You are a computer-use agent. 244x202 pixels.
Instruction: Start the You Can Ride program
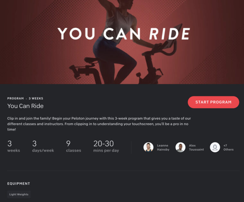coord(213,102)
